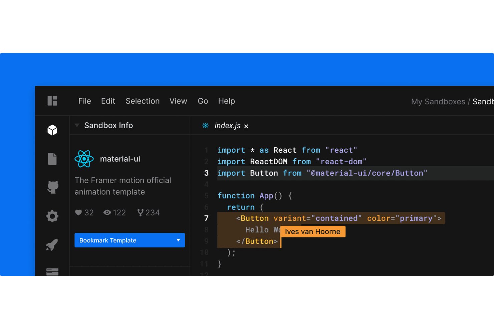Click the material-ui React logo

84,159
